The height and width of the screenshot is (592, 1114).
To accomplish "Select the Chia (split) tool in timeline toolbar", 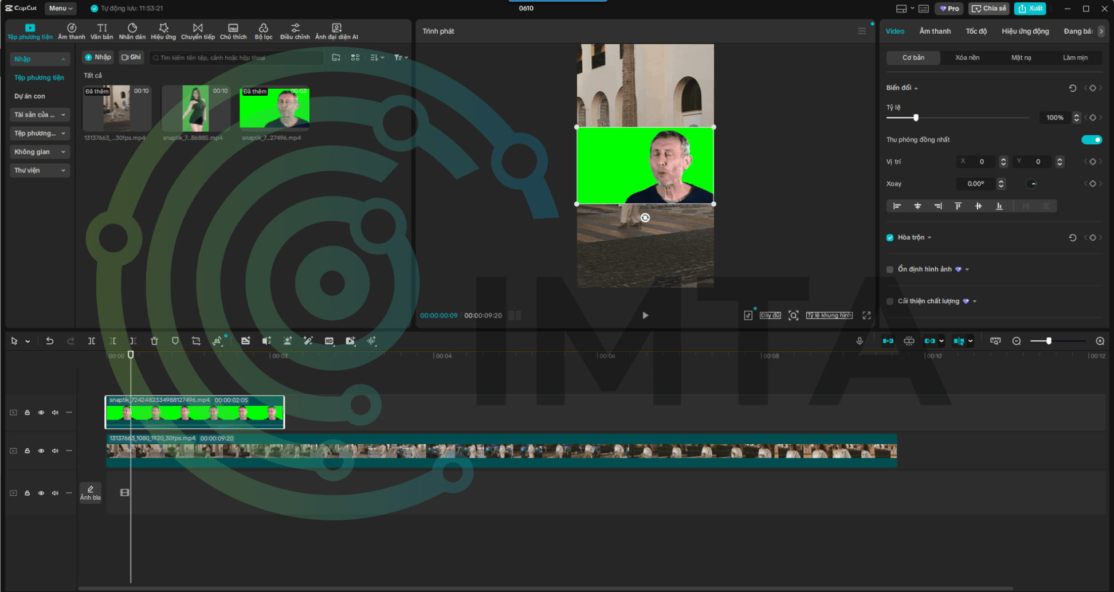I will (x=92, y=340).
